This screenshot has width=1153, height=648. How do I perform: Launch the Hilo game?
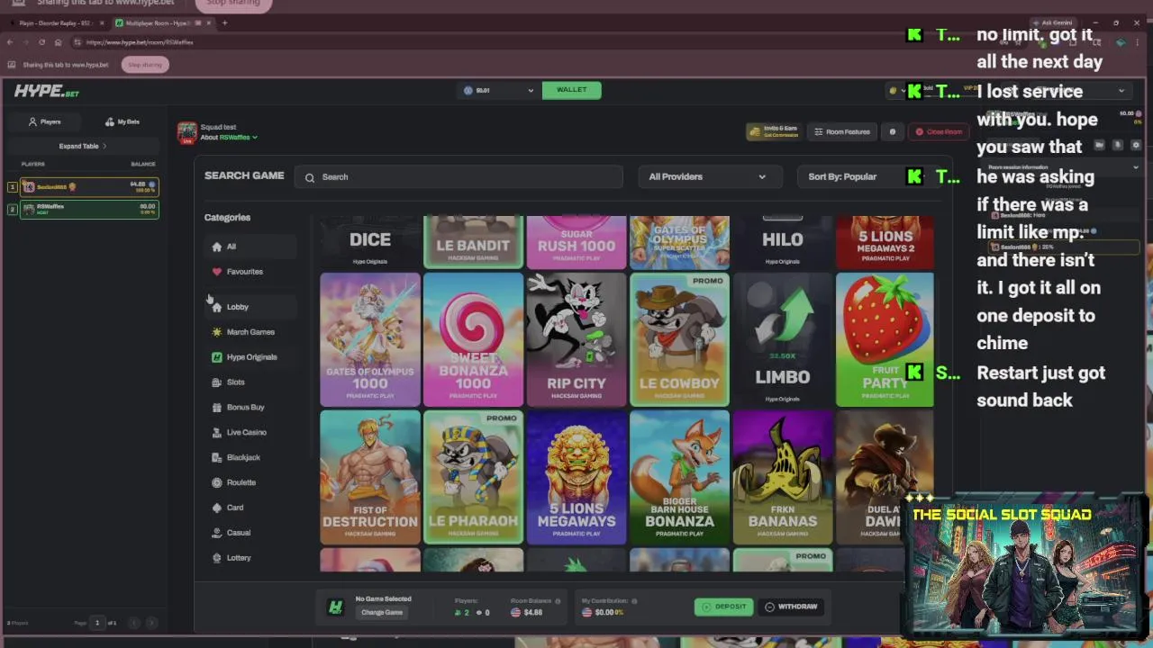783,242
